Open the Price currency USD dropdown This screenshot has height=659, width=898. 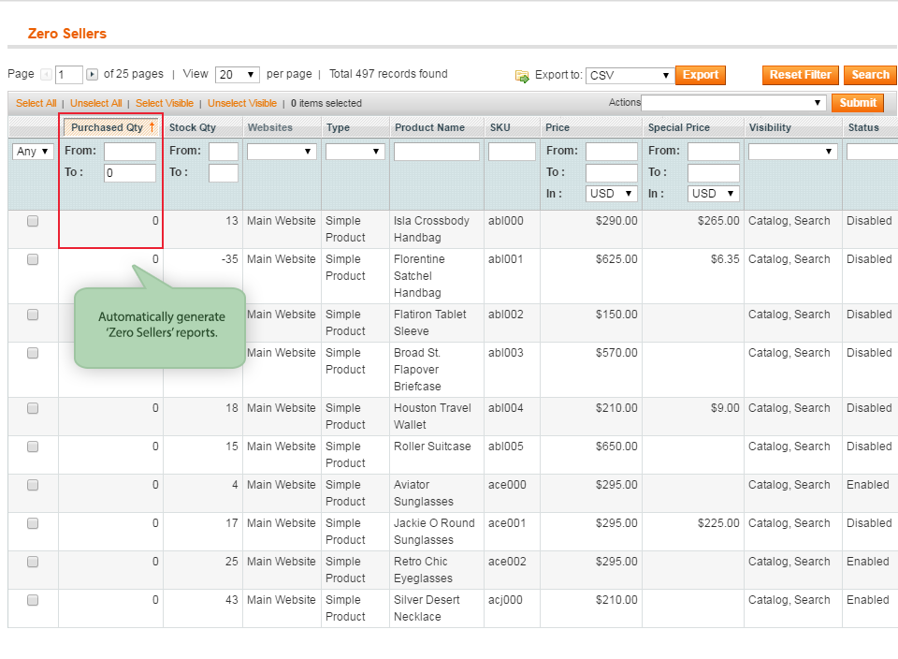611,194
